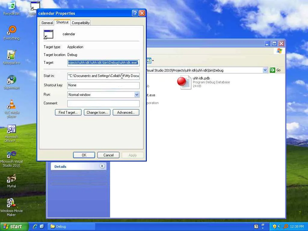Switch to the Compatibility tab
The height and width of the screenshot is (231, 308).
pos(81,23)
